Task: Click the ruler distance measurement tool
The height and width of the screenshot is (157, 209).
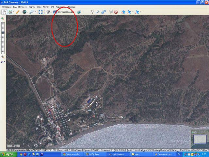Action: click(18, 12)
